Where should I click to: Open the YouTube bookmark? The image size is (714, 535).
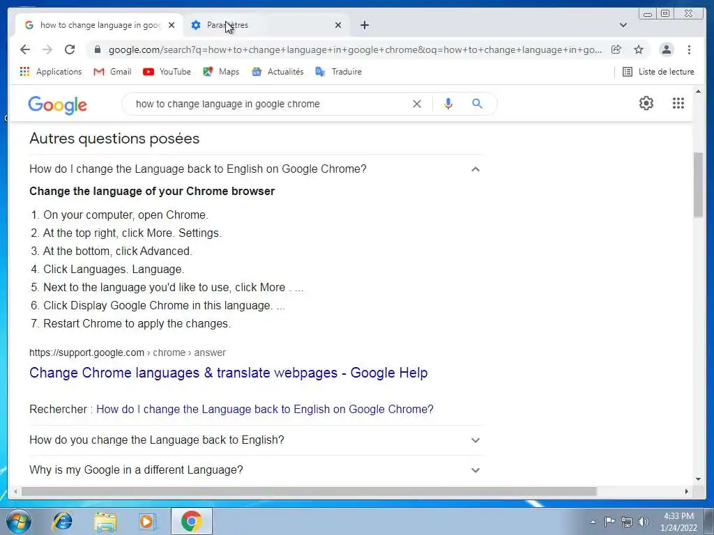coord(167,72)
